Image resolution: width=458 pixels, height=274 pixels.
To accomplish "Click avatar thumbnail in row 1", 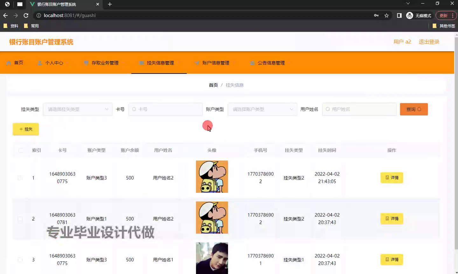I will pyautogui.click(x=212, y=177).
